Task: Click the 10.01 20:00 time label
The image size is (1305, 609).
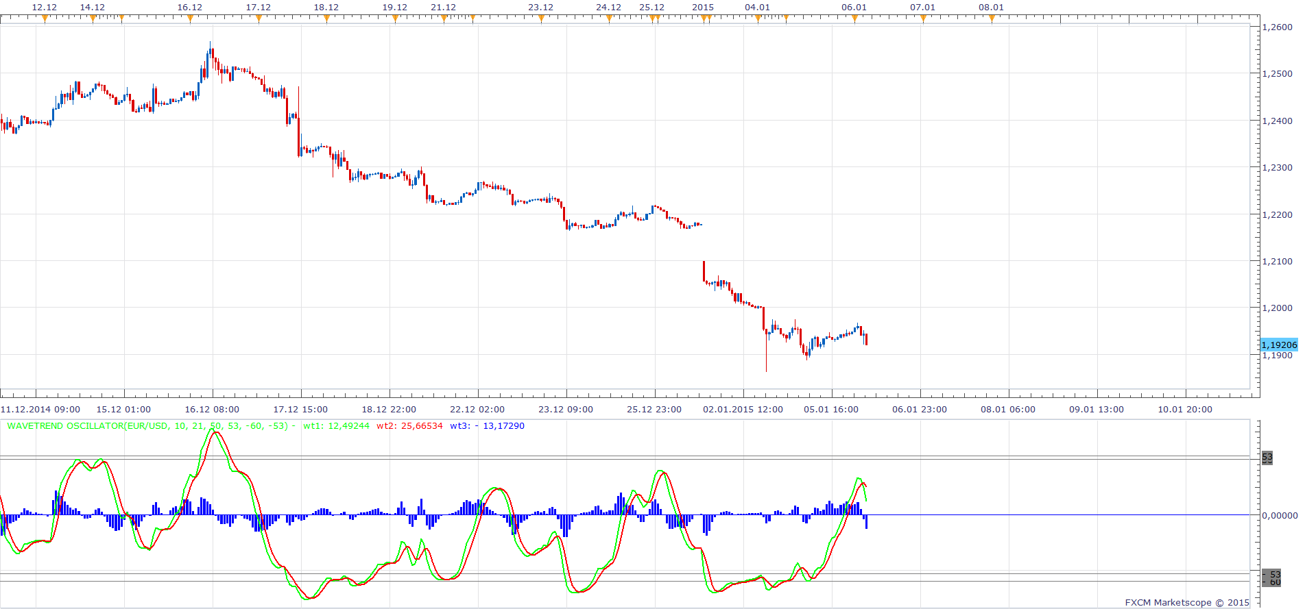Action: 1185,410
